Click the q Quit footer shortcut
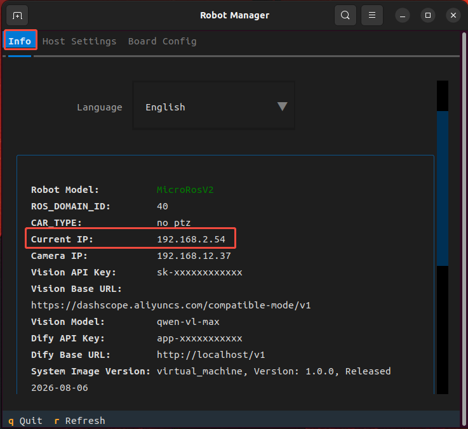 click(x=25, y=421)
